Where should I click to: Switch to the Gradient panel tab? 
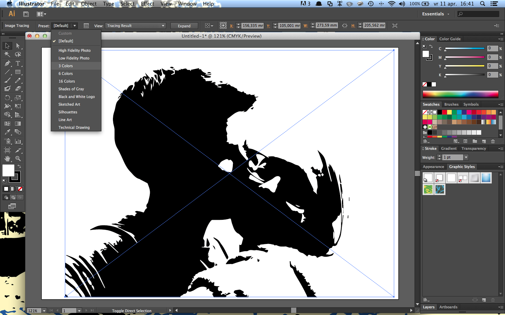coord(449,148)
